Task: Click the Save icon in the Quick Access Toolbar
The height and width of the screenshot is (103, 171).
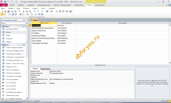Action: click(5, 2)
